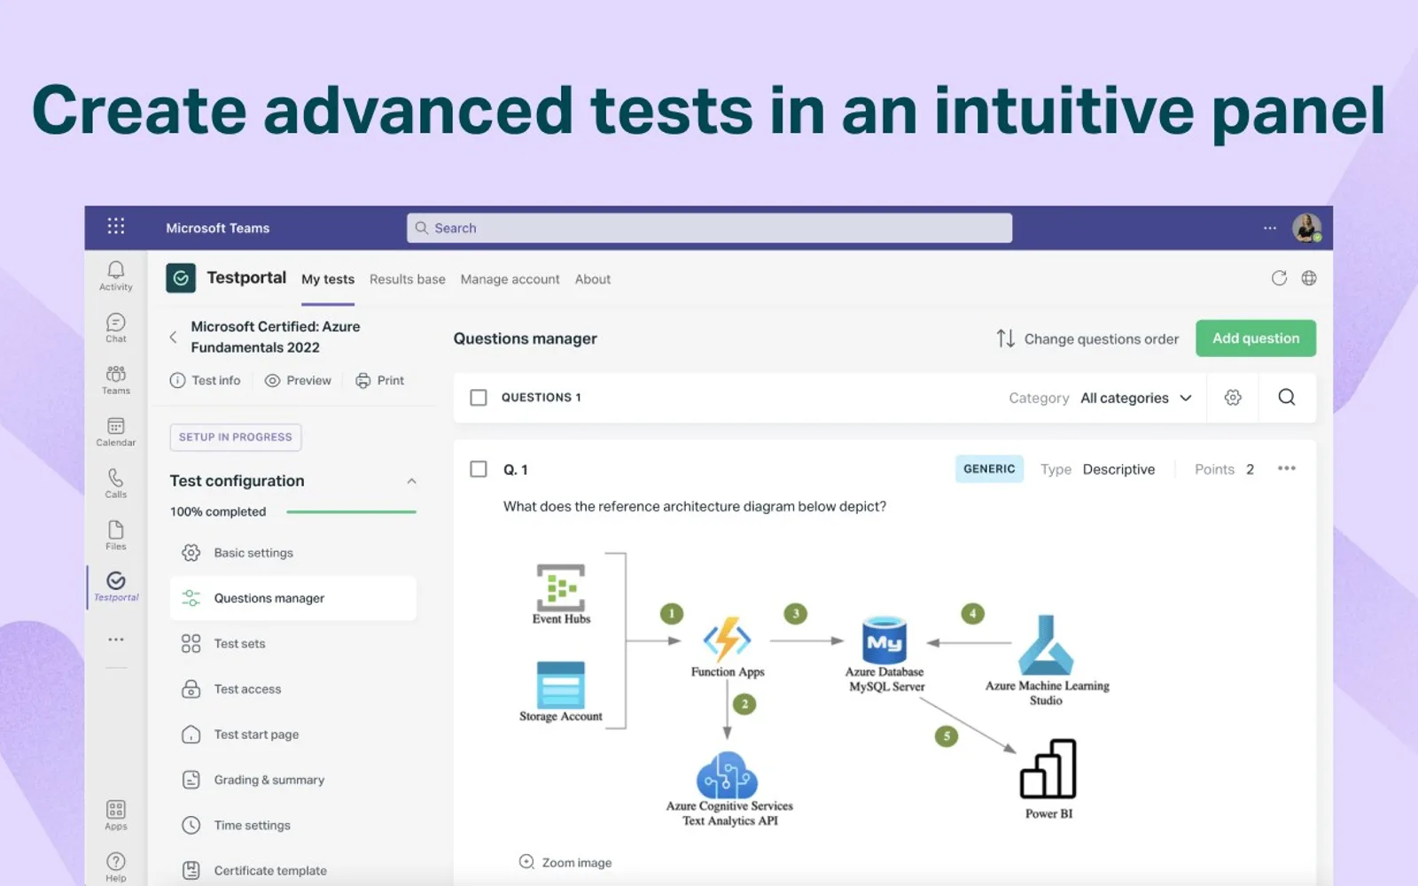Switch to the My tests tab
The image size is (1418, 886).
(328, 279)
